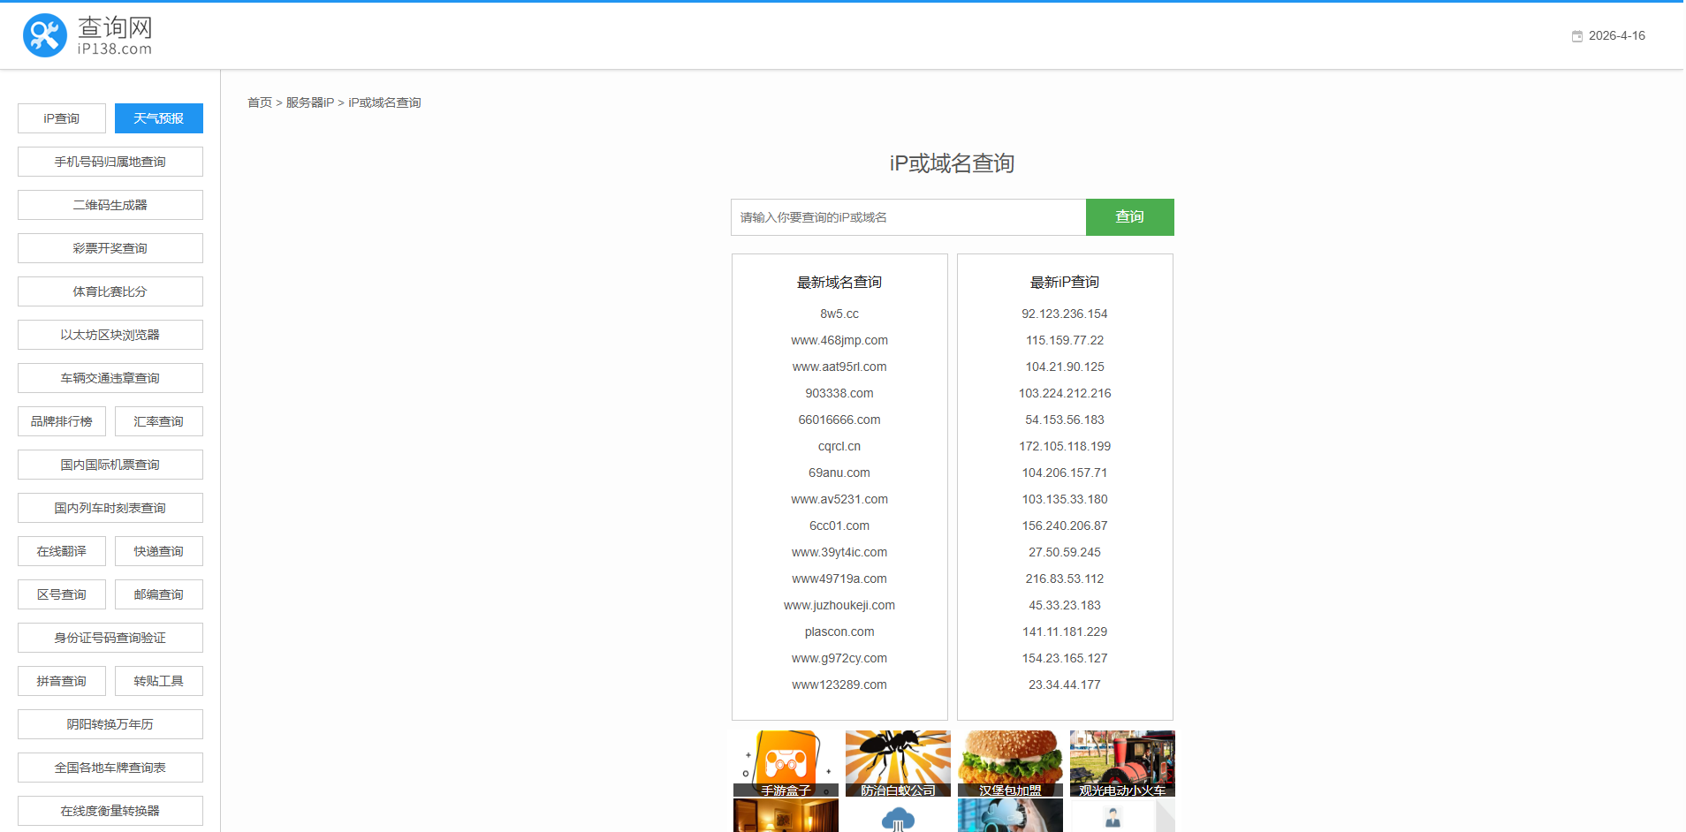Switch to the 天气预报 weather forecast tab
The image size is (1686, 832).
coord(158,117)
